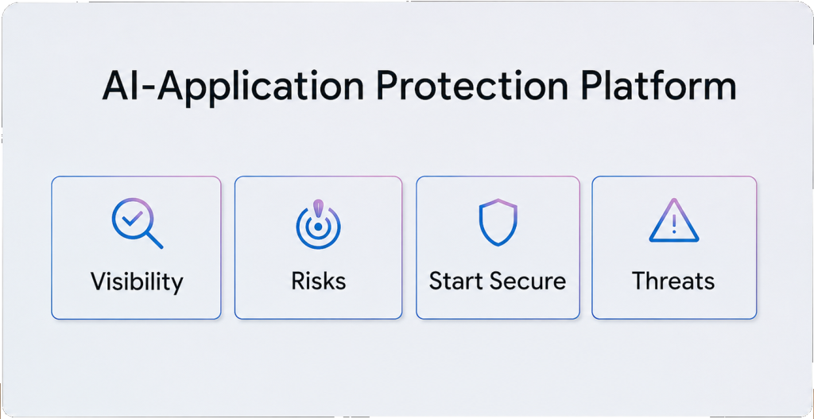Click the checkmark inside the magnifying glass

point(130,217)
